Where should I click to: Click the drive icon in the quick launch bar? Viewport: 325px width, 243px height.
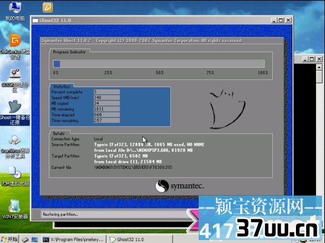point(26,239)
